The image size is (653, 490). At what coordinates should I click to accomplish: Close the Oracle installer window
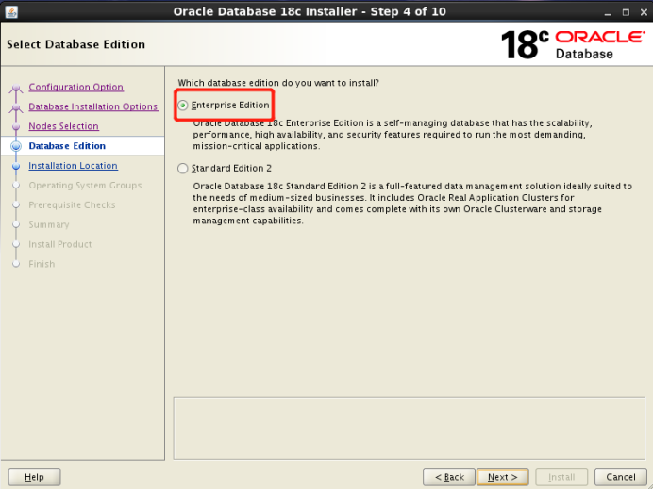click(x=644, y=12)
